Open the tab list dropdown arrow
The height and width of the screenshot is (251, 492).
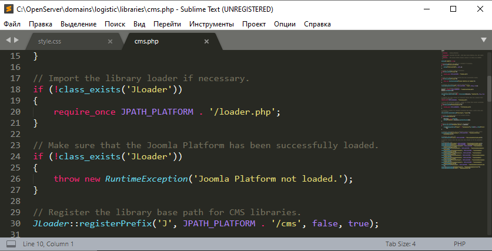[x=482, y=41]
